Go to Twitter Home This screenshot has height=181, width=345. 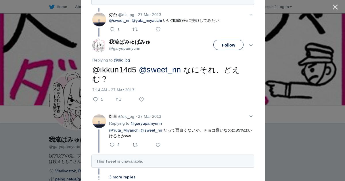(x=58, y=7)
